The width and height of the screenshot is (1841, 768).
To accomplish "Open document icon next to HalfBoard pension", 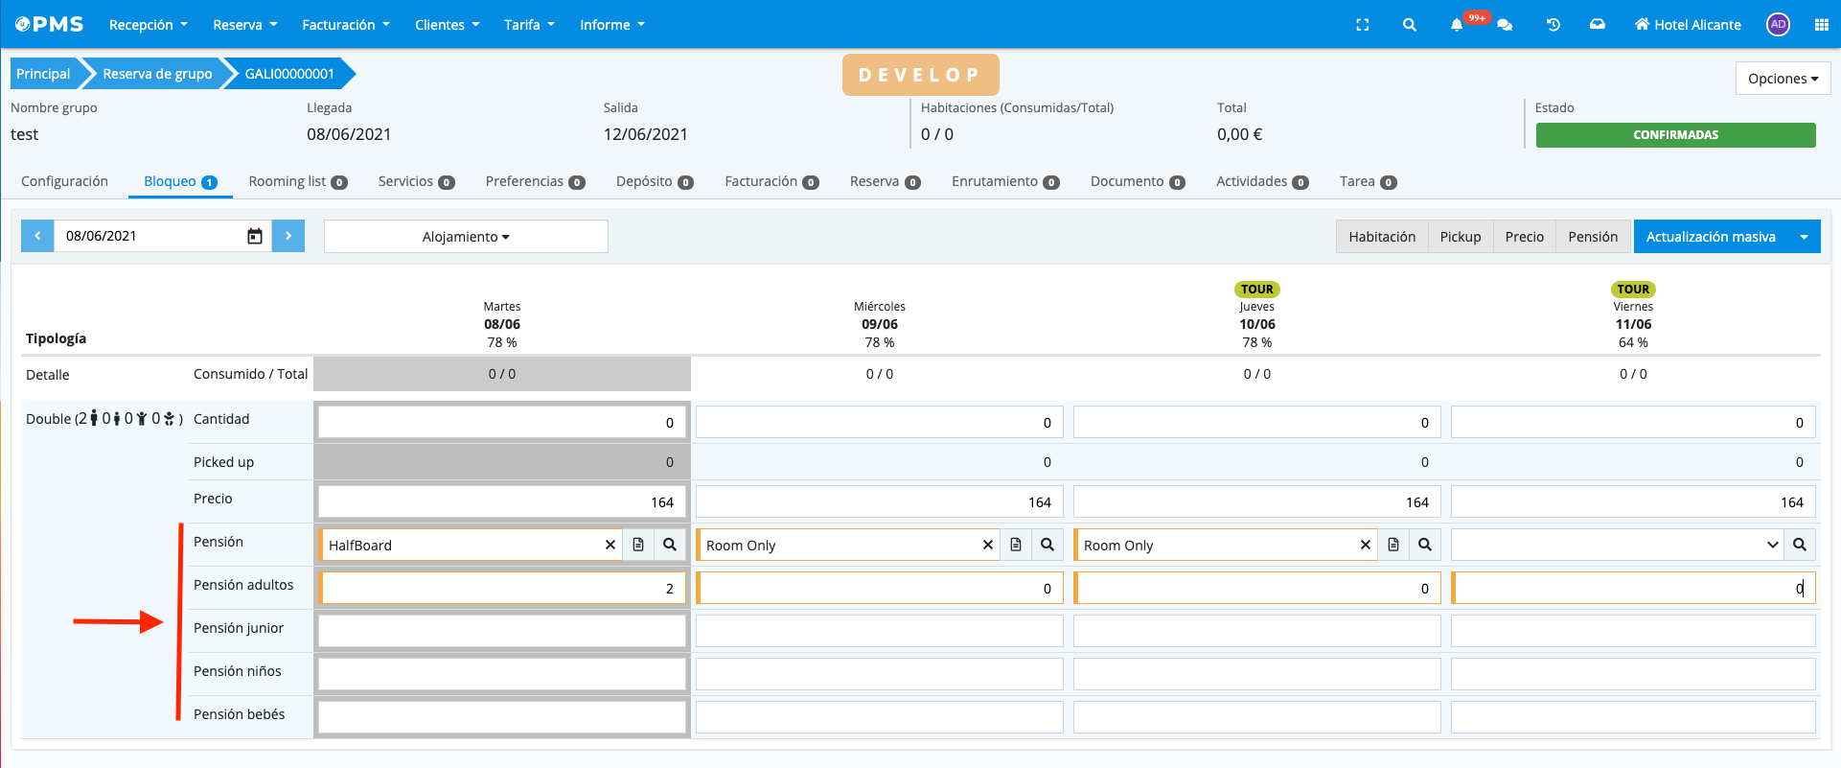I will point(638,545).
